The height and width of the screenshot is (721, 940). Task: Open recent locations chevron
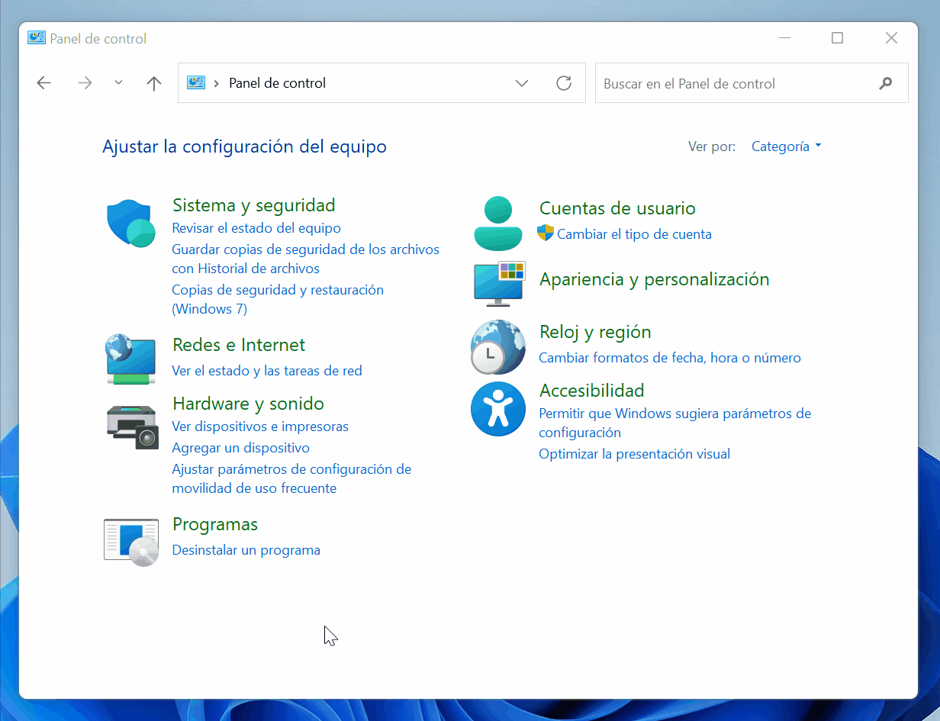coord(118,82)
